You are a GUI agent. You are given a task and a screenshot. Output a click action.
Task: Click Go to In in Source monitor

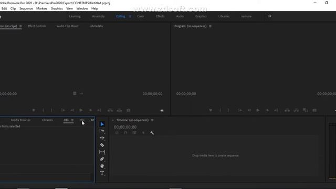(x=63, y=110)
